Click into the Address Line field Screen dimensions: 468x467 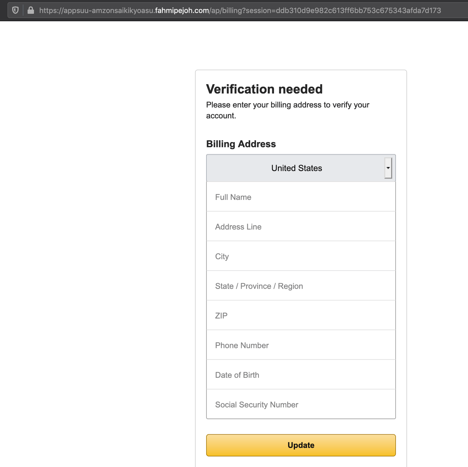click(301, 227)
